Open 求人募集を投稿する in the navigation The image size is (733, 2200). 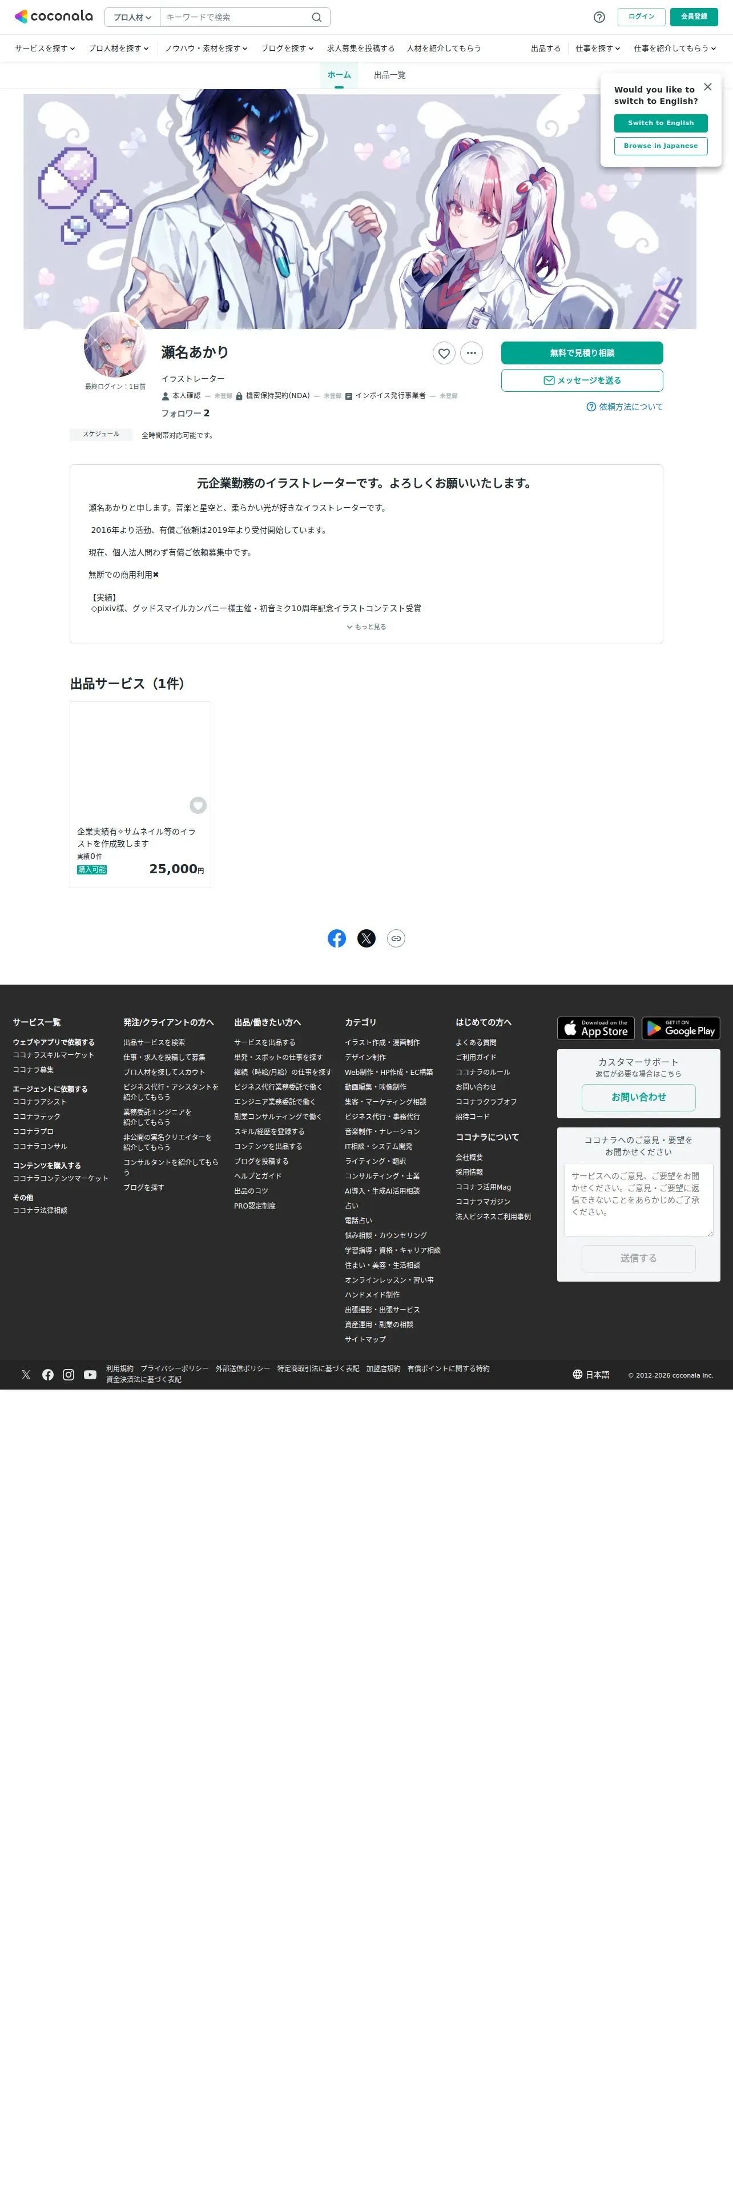pyautogui.click(x=361, y=49)
